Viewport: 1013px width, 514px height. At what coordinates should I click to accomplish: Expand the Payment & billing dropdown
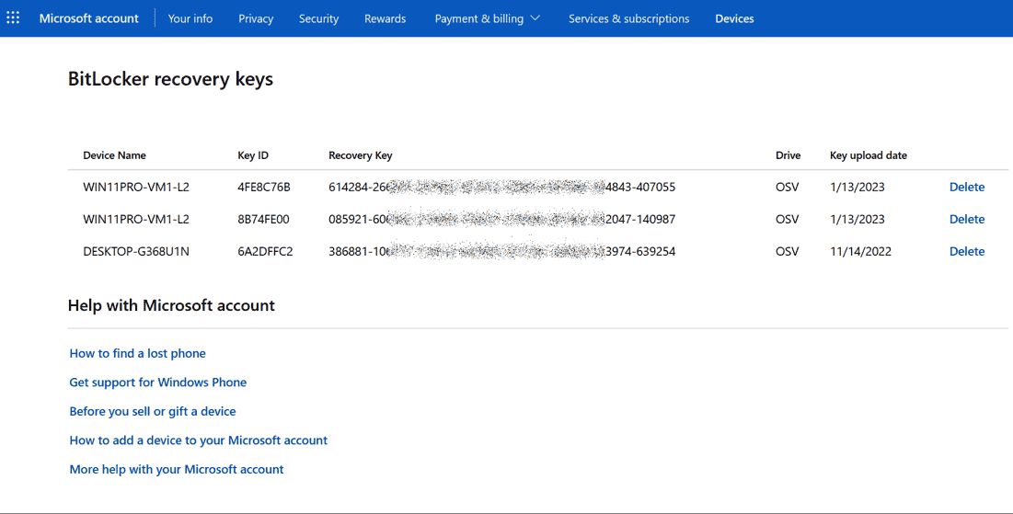pos(487,18)
